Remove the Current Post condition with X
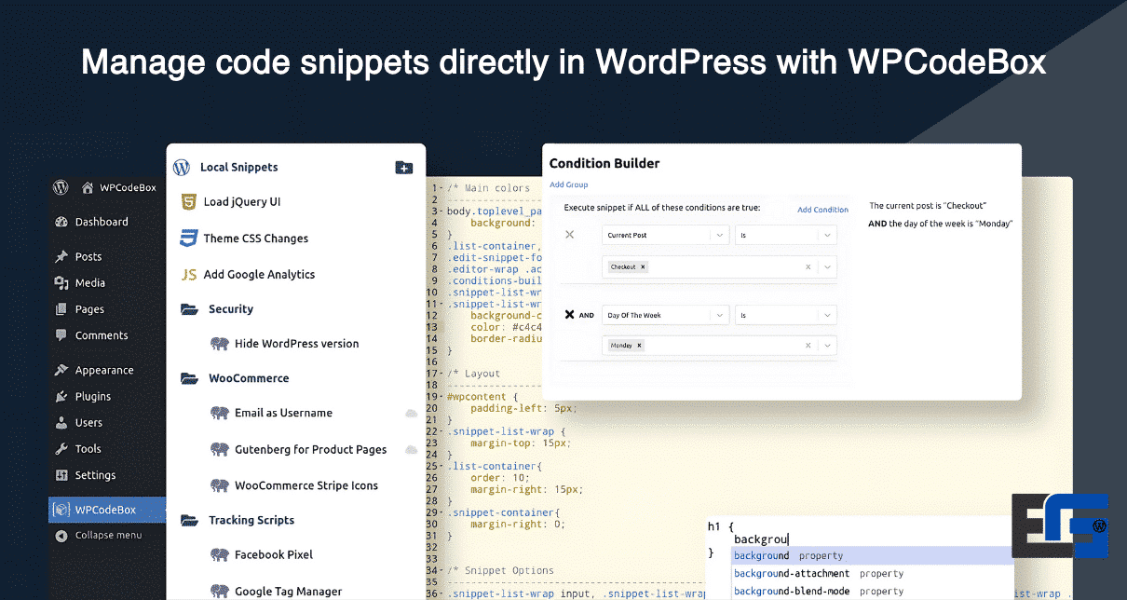 [x=570, y=235]
